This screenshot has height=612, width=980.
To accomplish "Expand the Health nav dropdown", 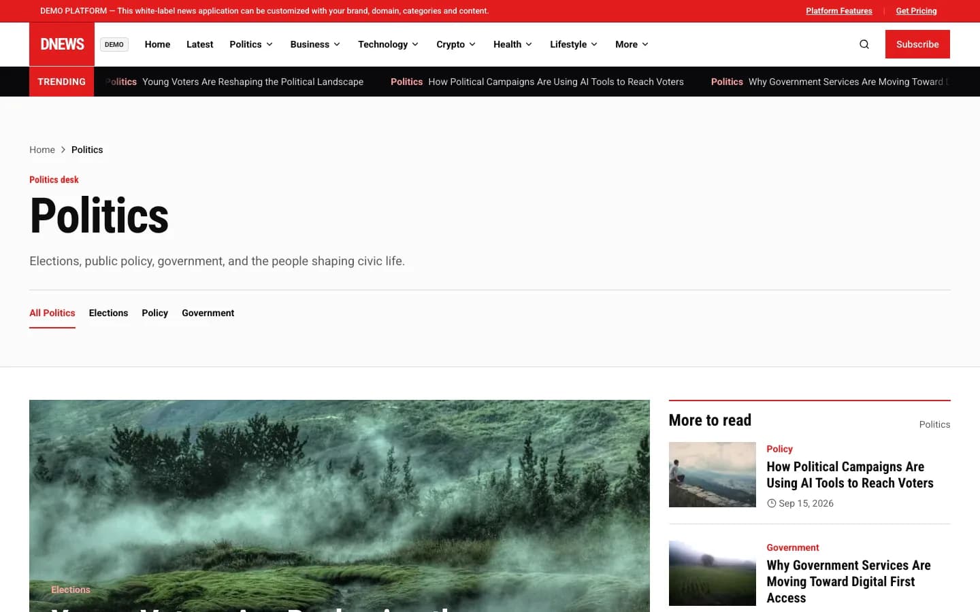I will pos(513,44).
